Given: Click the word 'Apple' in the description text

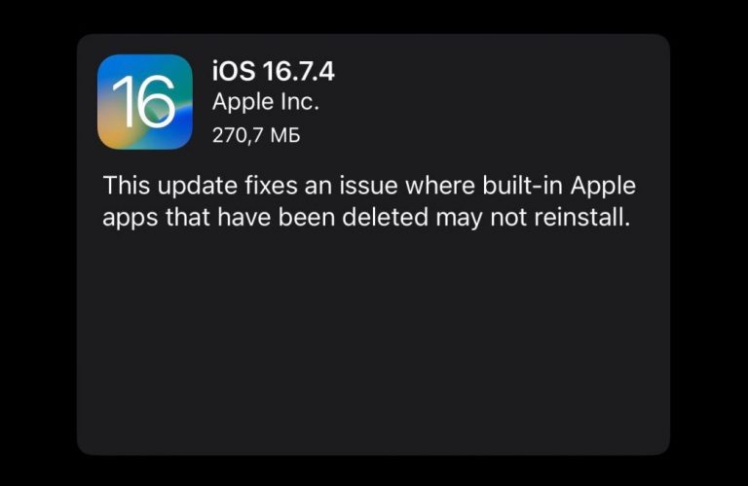Looking at the screenshot, I should pos(603,186).
